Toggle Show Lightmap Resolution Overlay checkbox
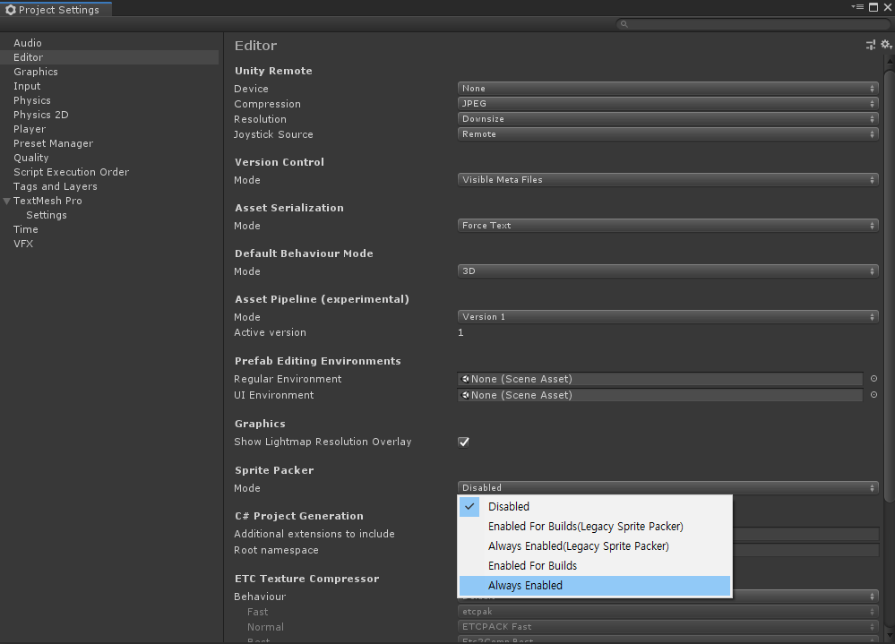Image resolution: width=895 pixels, height=644 pixels. 463,442
